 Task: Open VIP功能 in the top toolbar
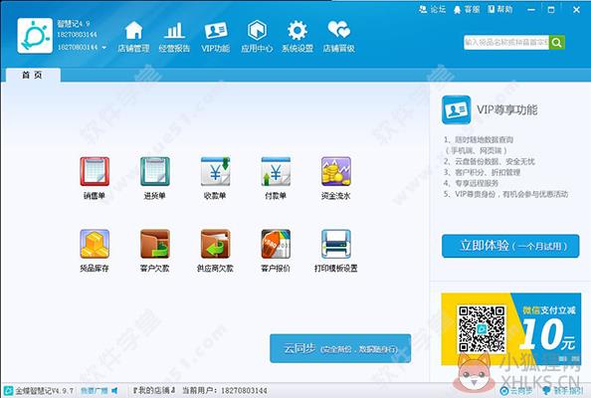(x=215, y=37)
